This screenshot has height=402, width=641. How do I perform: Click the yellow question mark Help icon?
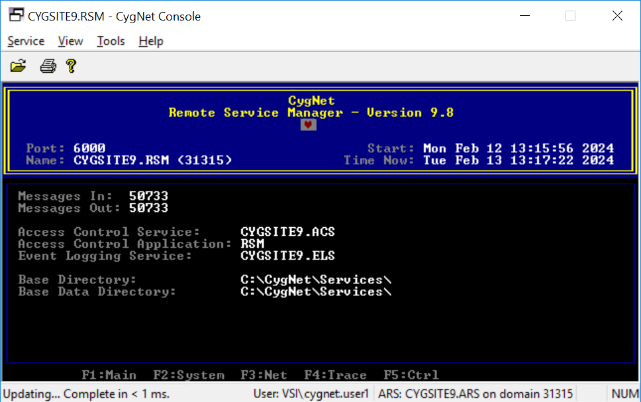(x=71, y=66)
